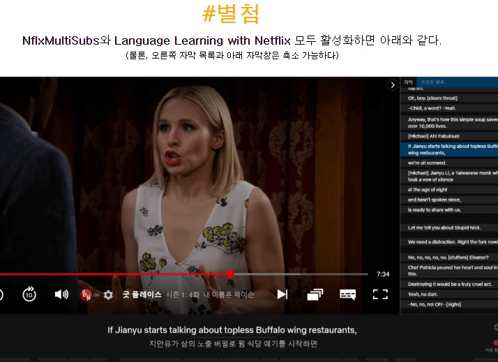Select subtitle "Chef Patricia poured her heart"

click(x=449, y=271)
